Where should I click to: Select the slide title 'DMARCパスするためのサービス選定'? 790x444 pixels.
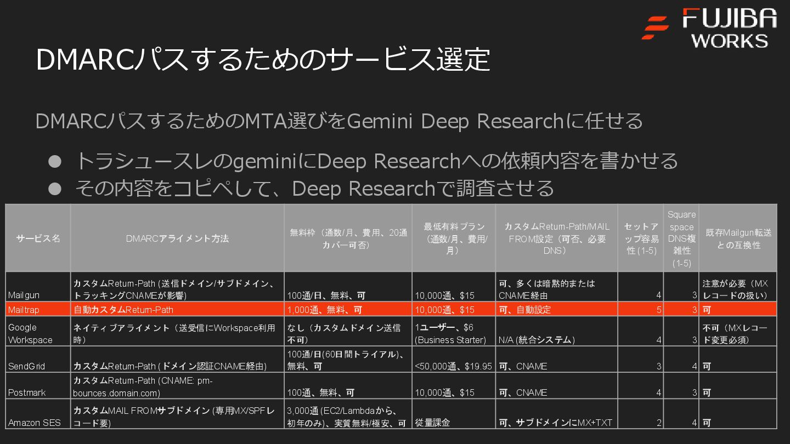coord(262,60)
